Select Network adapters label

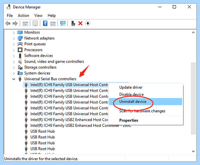(x=39, y=38)
